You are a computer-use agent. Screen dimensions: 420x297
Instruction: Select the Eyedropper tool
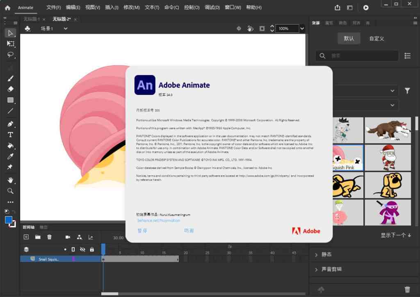coord(10,157)
